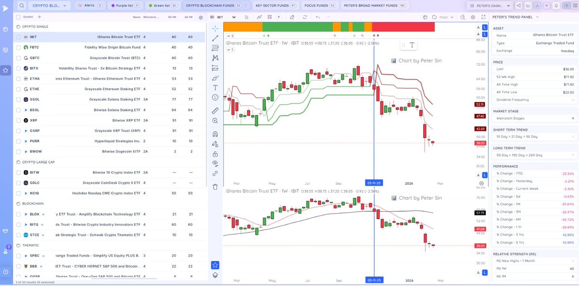Select the Text annotation tool
This screenshot has height=286, width=579.
tap(215, 87)
